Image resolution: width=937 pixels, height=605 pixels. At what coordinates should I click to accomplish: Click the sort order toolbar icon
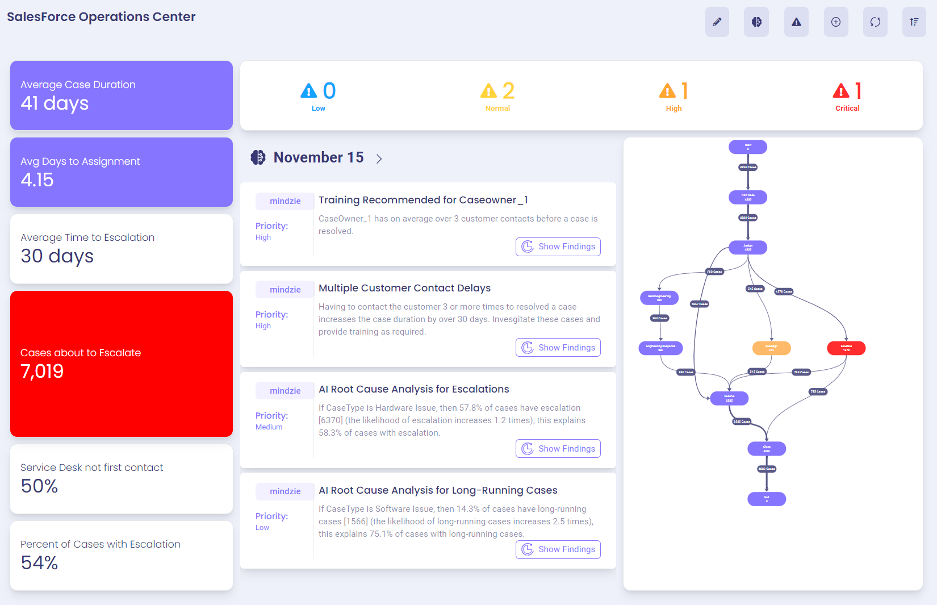coord(914,22)
